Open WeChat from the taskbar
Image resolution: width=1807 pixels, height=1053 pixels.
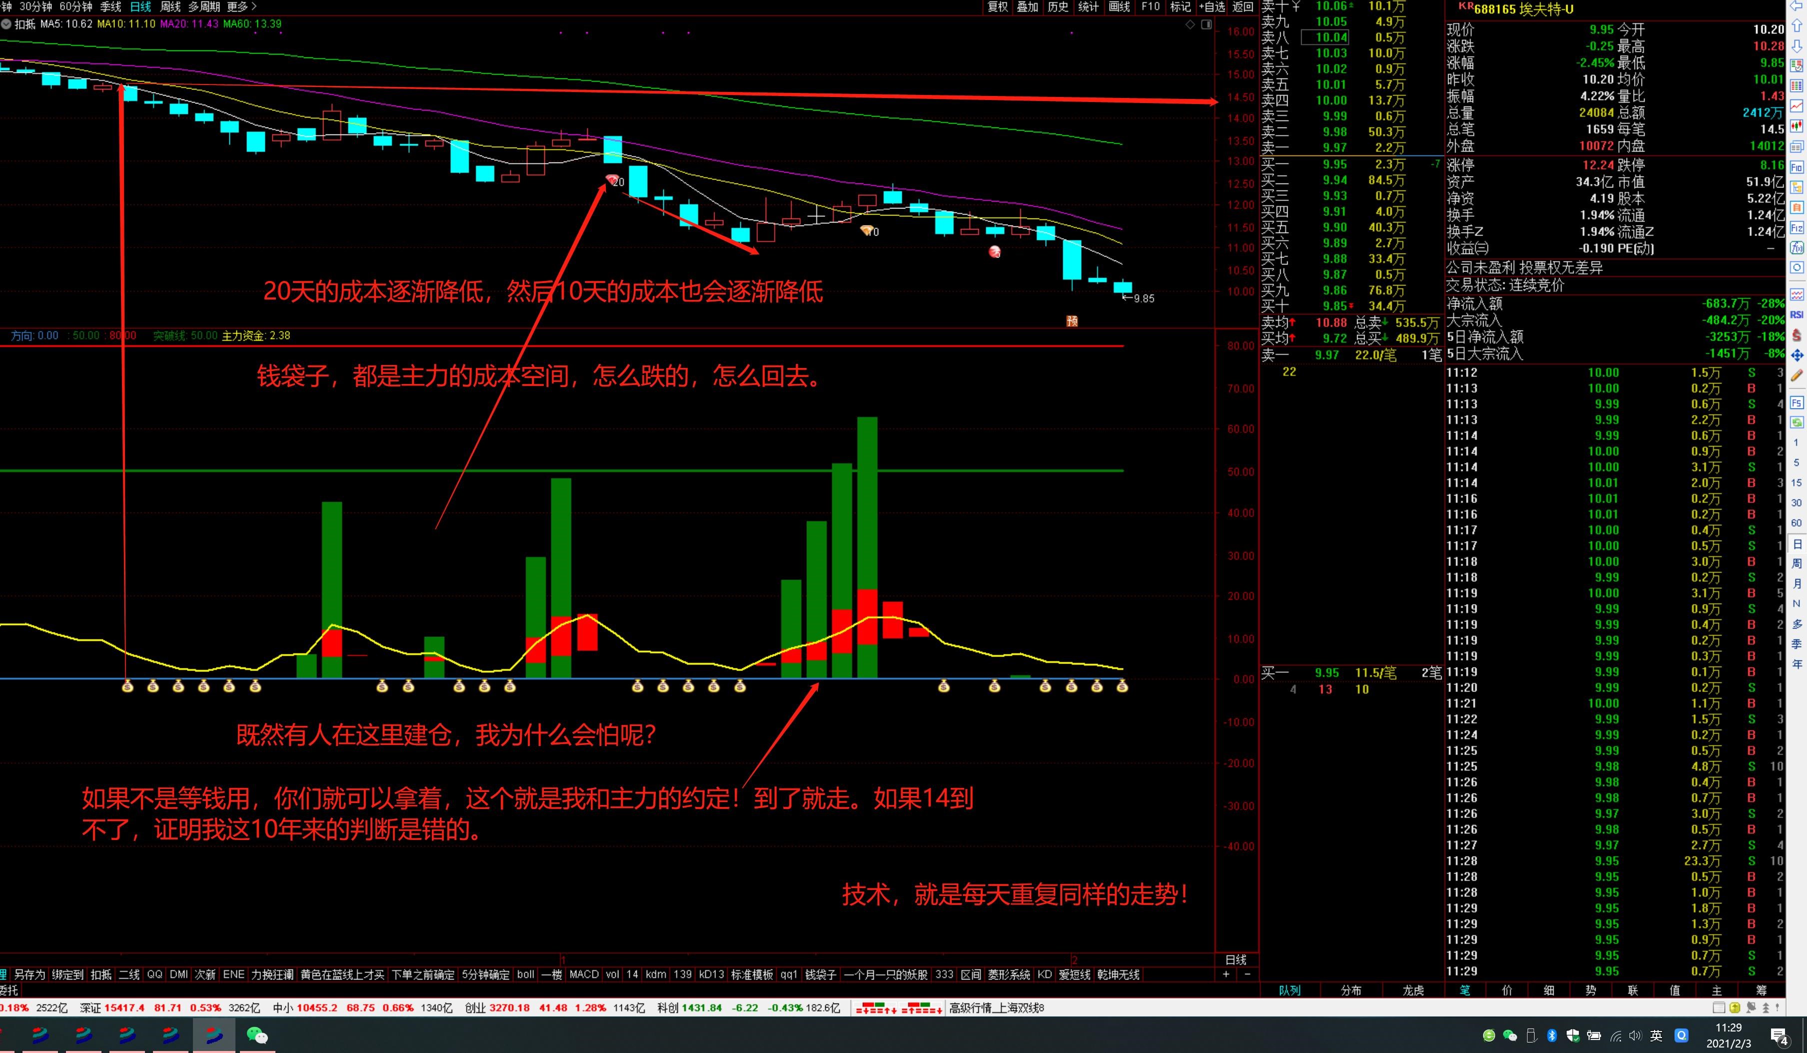(x=257, y=1035)
